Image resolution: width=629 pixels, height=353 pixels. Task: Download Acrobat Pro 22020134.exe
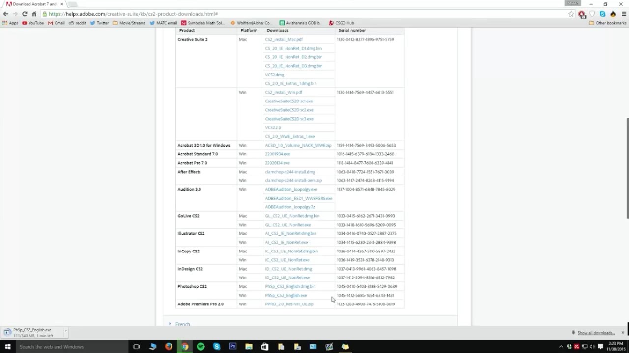pyautogui.click(x=277, y=163)
